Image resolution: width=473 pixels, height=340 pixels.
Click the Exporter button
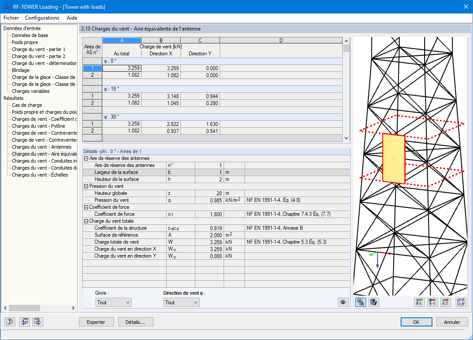pos(96,322)
